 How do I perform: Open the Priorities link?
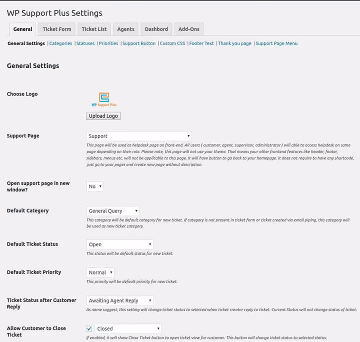108,43
